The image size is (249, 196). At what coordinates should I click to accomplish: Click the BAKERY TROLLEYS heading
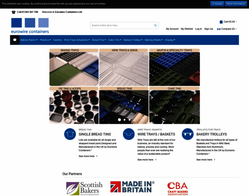[212, 134]
